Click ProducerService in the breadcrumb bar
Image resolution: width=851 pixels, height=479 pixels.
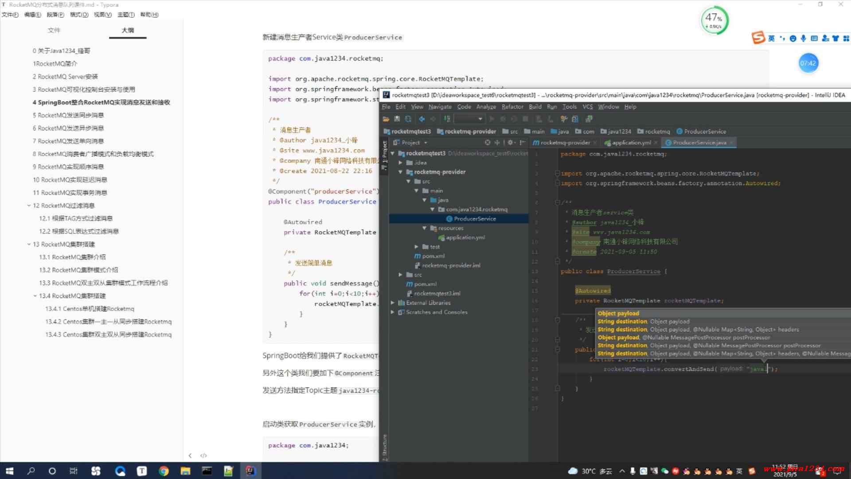[x=701, y=131]
